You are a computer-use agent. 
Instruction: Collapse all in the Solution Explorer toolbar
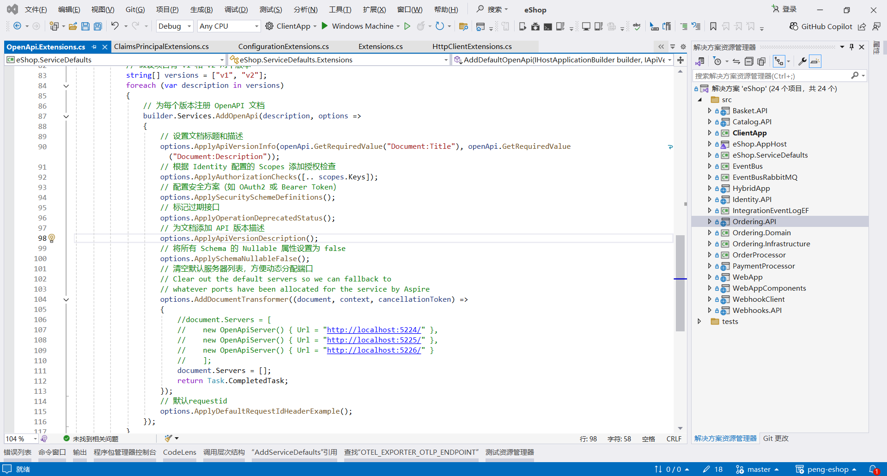(749, 61)
